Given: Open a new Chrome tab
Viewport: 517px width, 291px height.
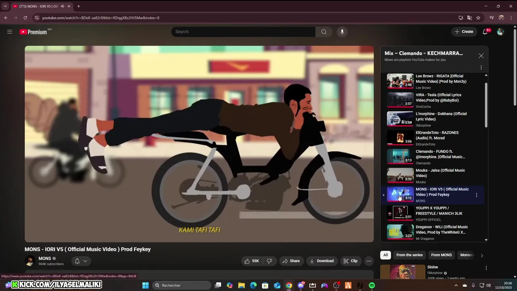Looking at the screenshot, I should click(x=78, y=6).
